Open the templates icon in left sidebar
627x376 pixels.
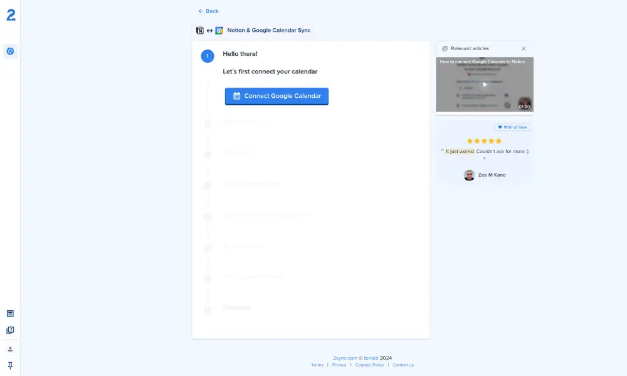[11, 314]
